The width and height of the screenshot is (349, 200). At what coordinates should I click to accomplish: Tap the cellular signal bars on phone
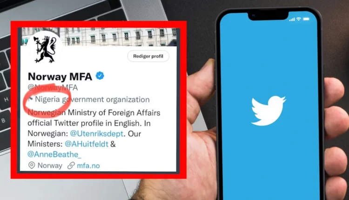[292, 20]
